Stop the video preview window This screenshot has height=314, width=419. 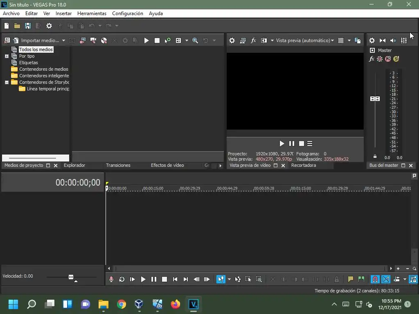pos(302,144)
